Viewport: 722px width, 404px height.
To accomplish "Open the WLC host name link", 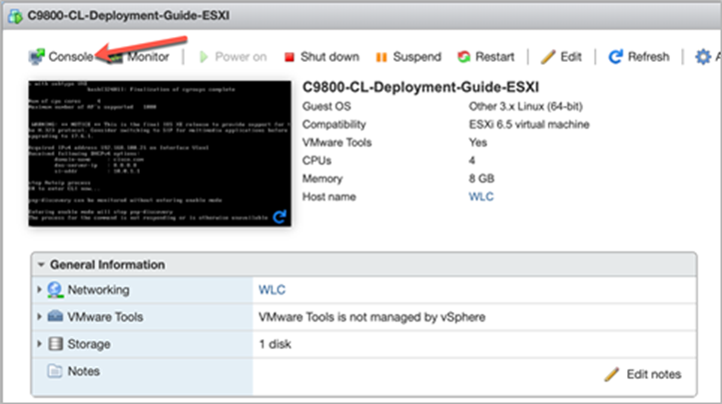I will [x=480, y=197].
